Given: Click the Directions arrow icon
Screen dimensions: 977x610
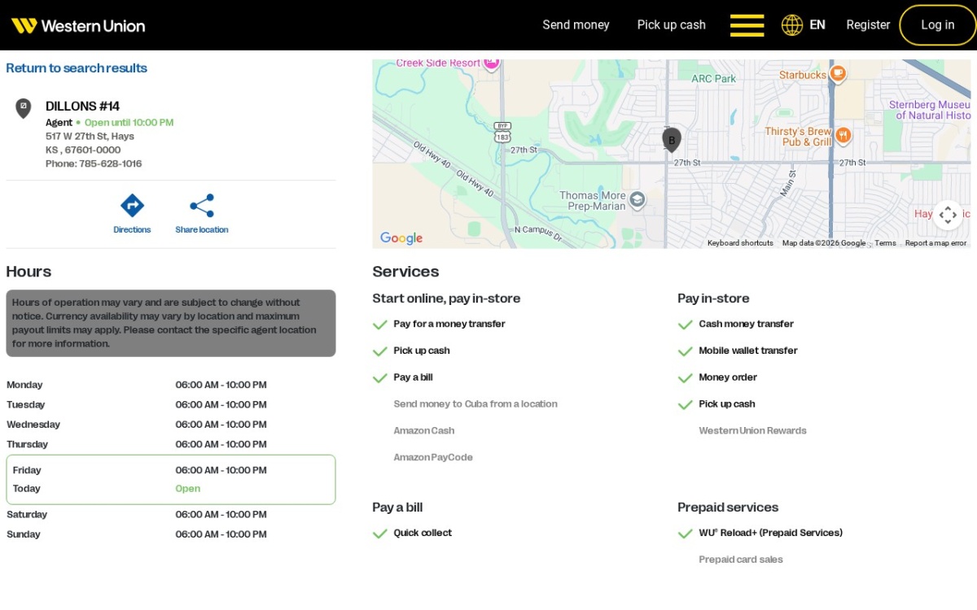Looking at the screenshot, I should (132, 205).
